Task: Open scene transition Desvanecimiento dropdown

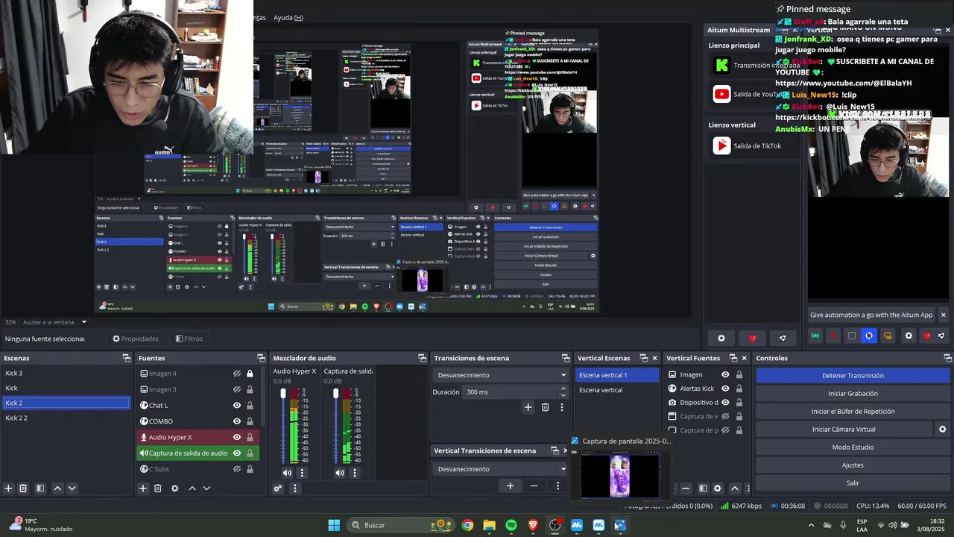Action: click(501, 375)
